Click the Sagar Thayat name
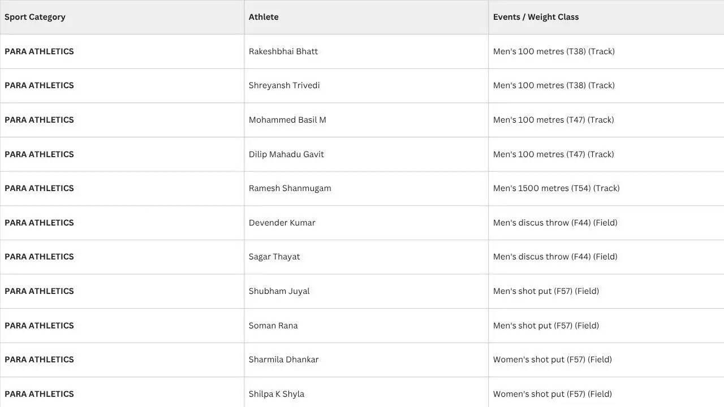This screenshot has width=724, height=407. [x=274, y=257]
